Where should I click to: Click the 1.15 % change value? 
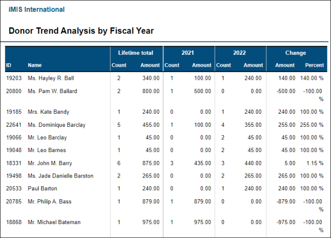[315, 163]
